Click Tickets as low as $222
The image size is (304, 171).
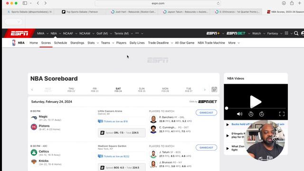[x=116, y=156]
